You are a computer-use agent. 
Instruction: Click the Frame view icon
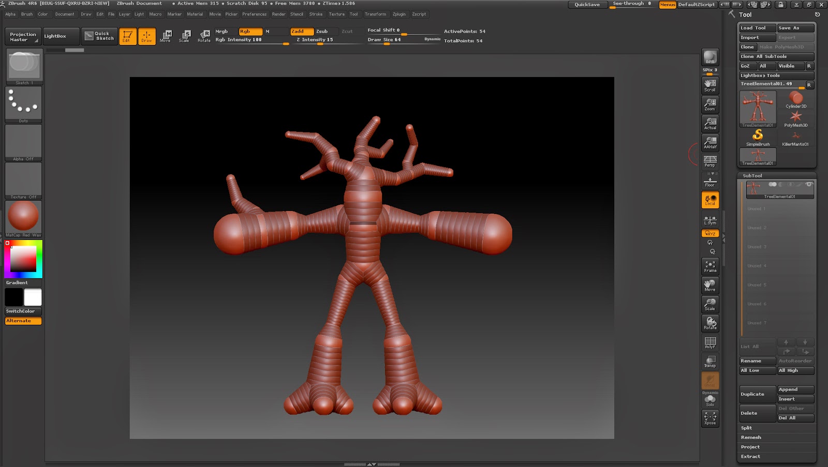(710, 266)
